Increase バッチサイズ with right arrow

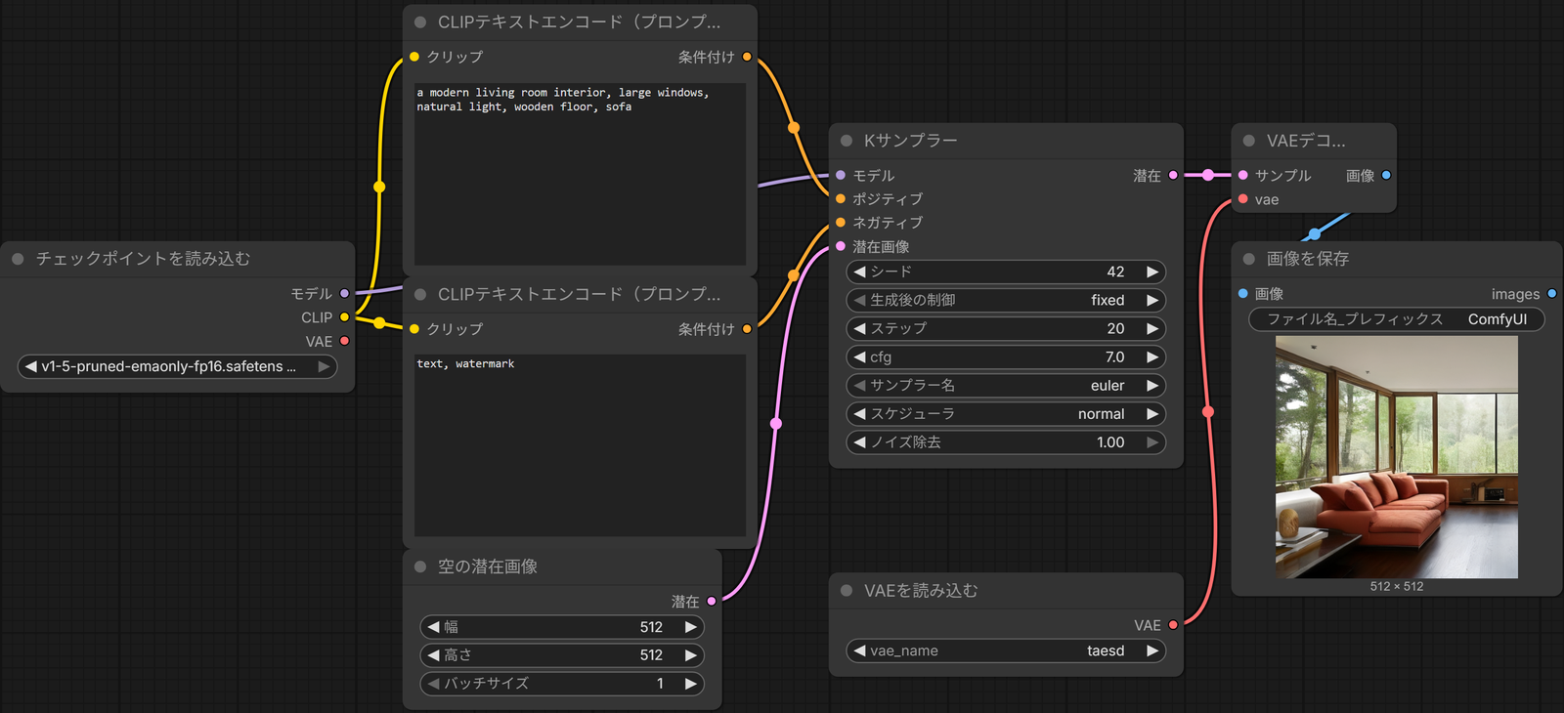tap(691, 684)
